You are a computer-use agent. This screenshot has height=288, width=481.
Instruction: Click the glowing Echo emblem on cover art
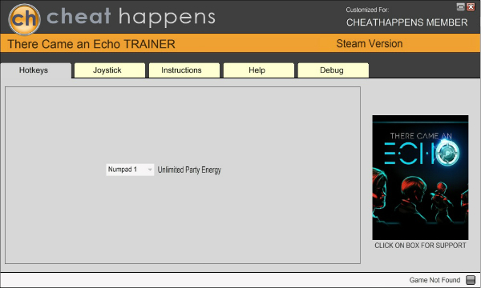click(x=447, y=153)
